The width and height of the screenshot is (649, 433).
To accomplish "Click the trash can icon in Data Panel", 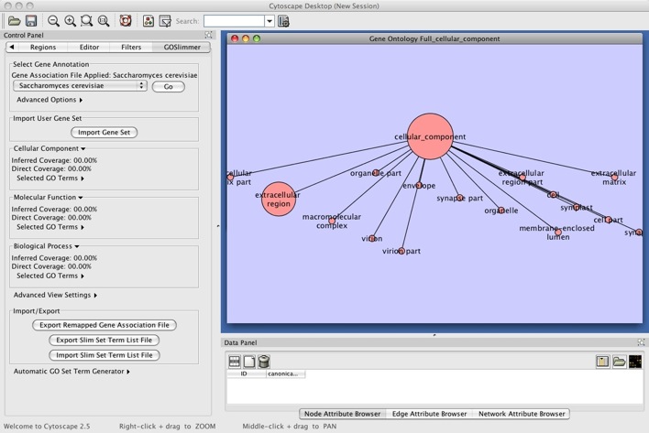I will point(264,362).
